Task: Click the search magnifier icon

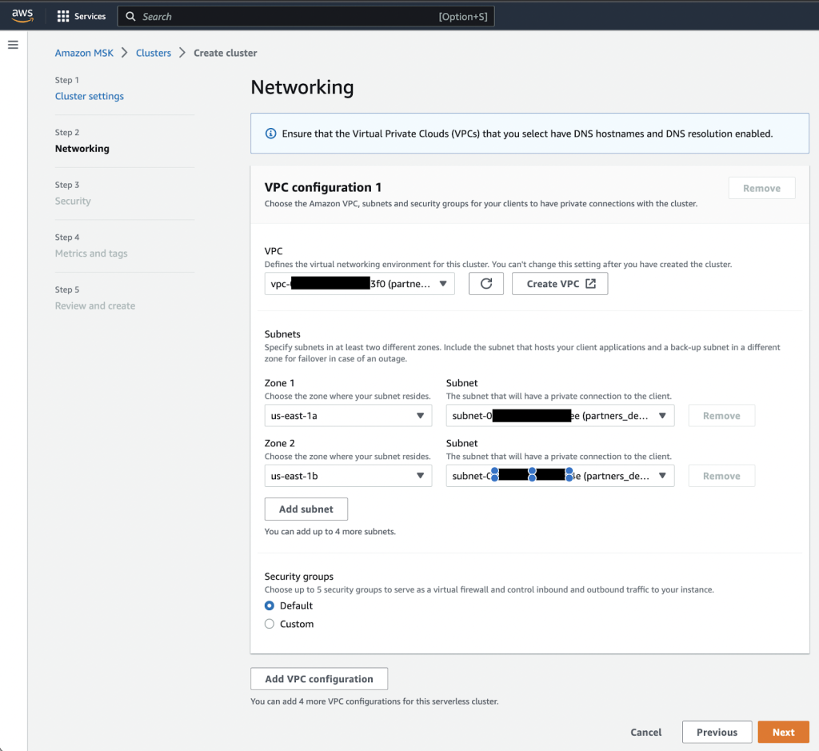Action: 130,16
